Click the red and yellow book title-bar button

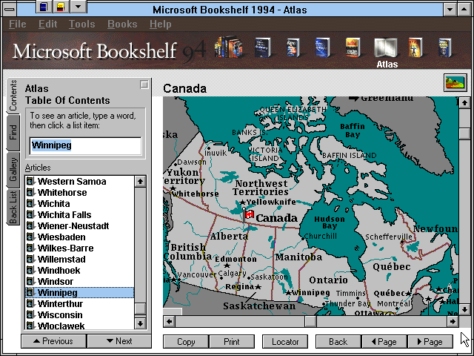coord(60,7)
